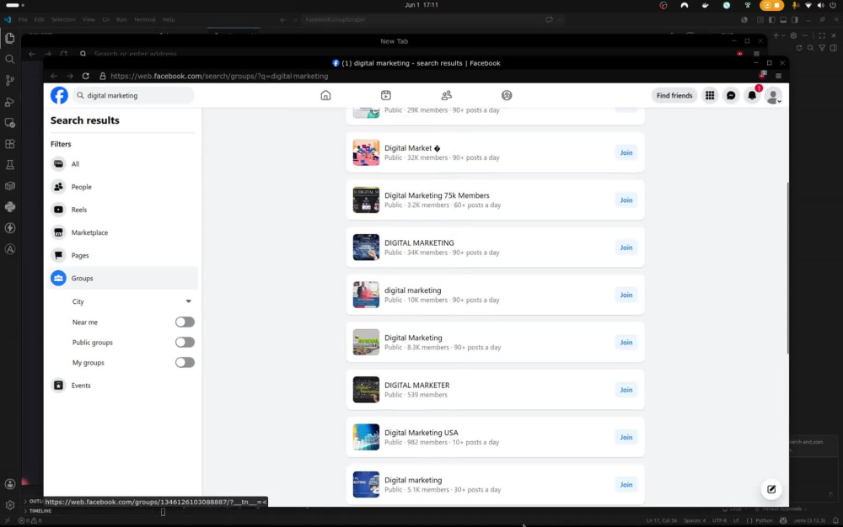Click the New Tab window address field
The height and width of the screenshot is (527, 843).
(x=135, y=54)
